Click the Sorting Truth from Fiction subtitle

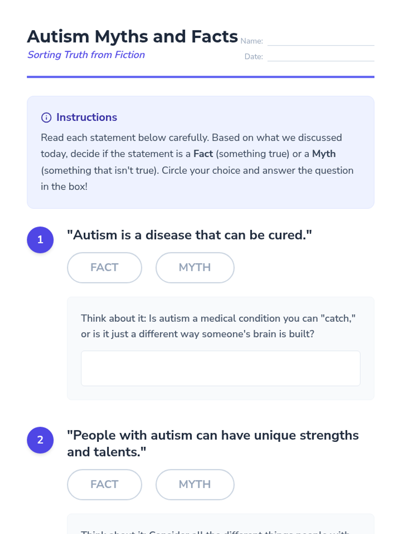tap(86, 55)
